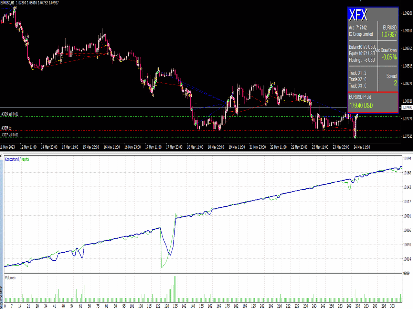Click the yellow trade arrow near the latest candle

coord(354,130)
